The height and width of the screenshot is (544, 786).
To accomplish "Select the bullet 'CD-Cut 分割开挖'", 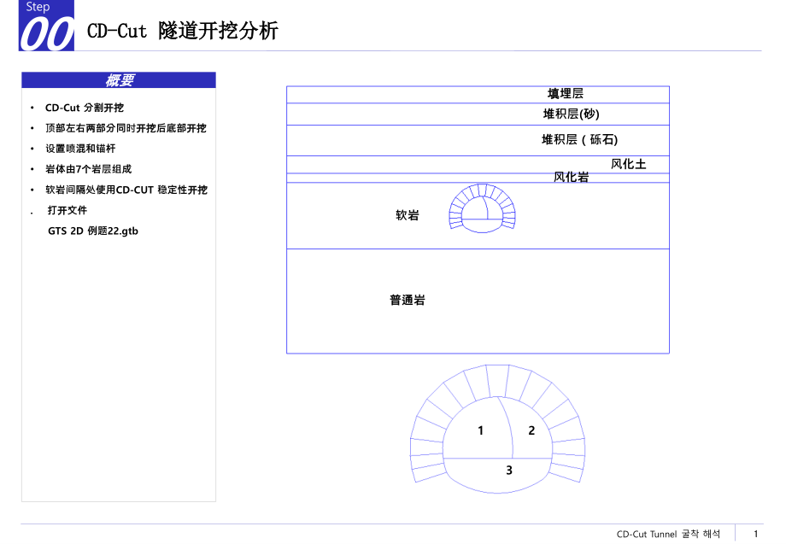I will click(85, 108).
